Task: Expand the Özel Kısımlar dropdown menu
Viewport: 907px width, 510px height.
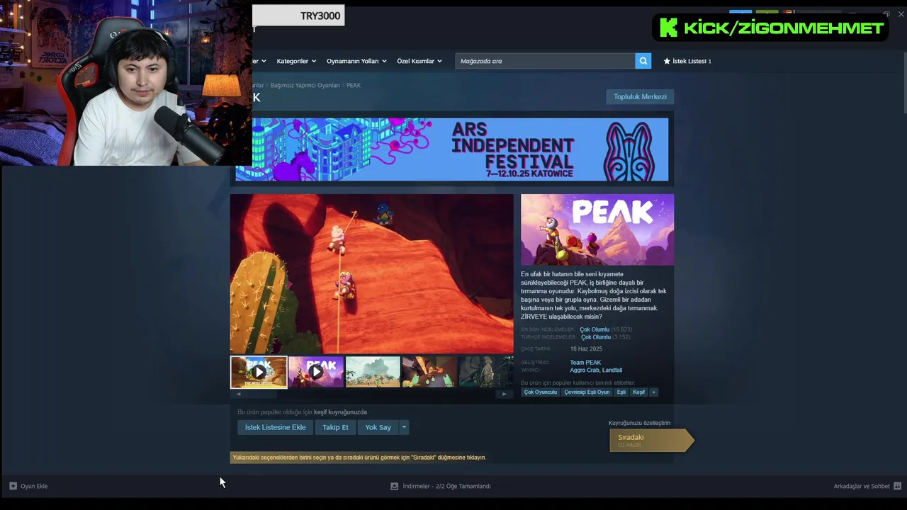Action: 419,61
